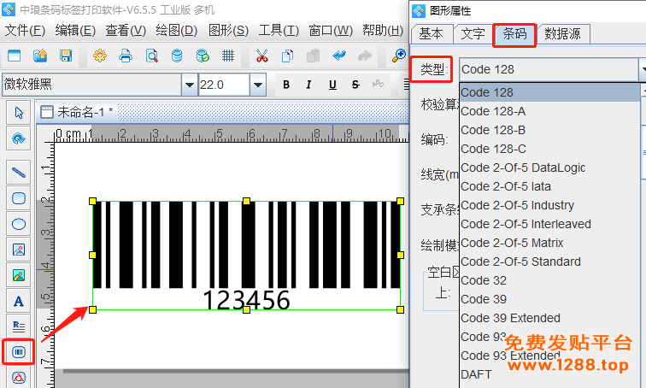
Task: Save the document with the floppy icon
Action: click(66, 56)
